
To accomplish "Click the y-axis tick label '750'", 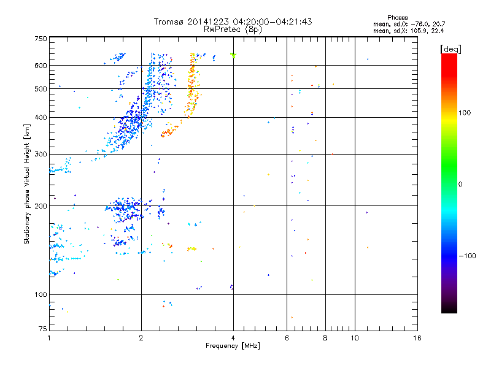I will click(41, 39).
